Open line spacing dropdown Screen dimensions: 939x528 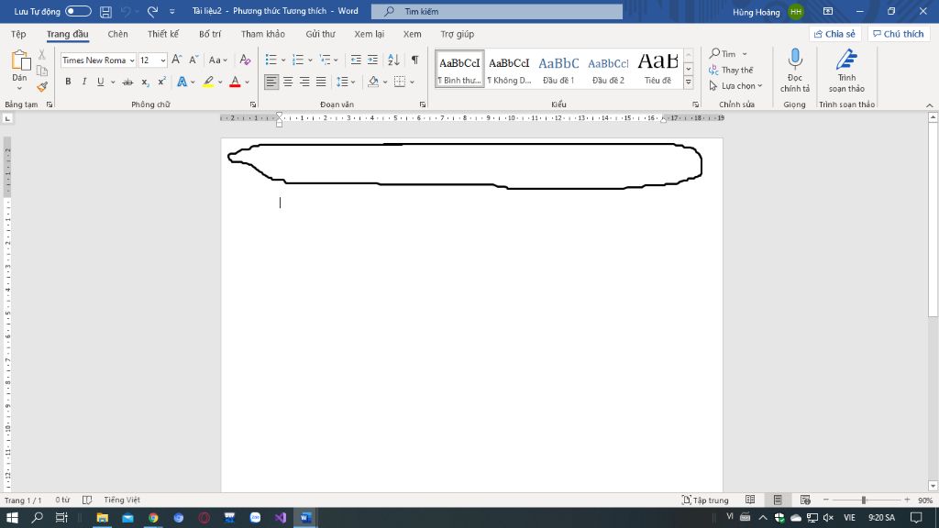pyautogui.click(x=346, y=82)
